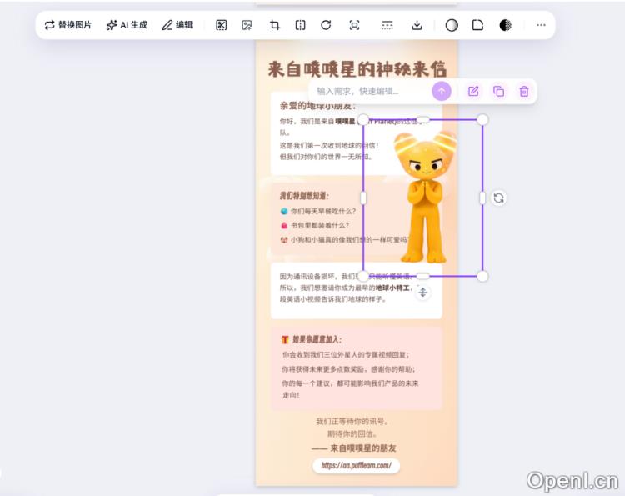Click the top edge middle selection handle
625x496 pixels.
point(422,119)
